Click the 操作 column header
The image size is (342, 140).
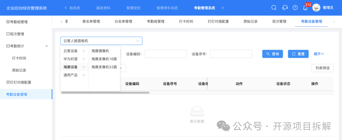pyautogui.click(x=315, y=84)
